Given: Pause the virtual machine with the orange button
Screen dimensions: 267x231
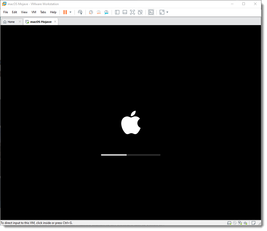Looking at the screenshot, I should click(65, 12).
